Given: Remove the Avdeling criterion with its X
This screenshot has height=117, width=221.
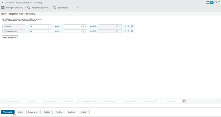Looking at the screenshot, I should click(x=126, y=26).
